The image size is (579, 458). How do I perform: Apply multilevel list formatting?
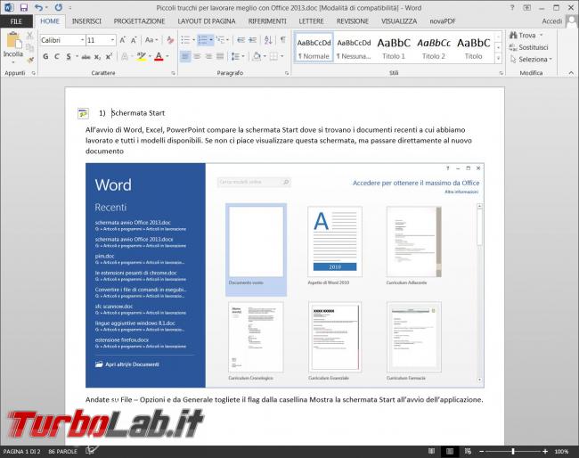(x=220, y=40)
